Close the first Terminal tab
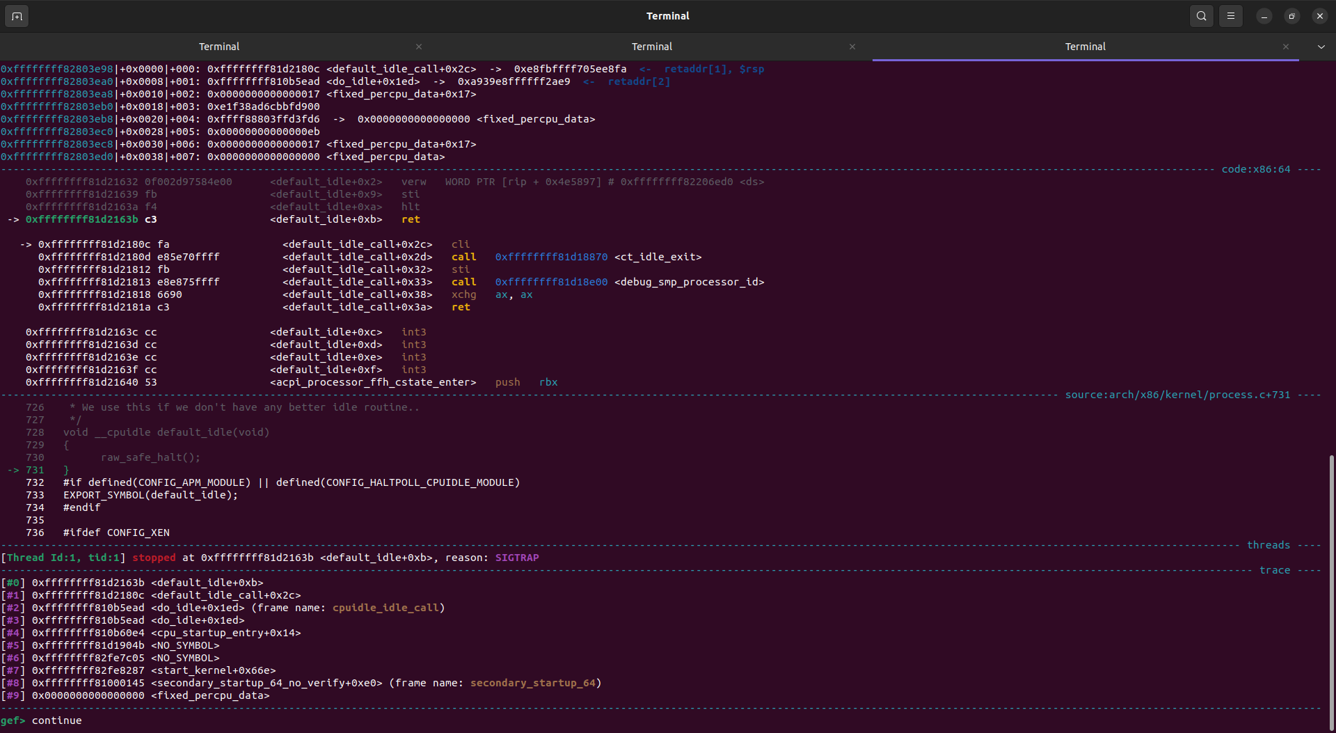 pos(419,47)
